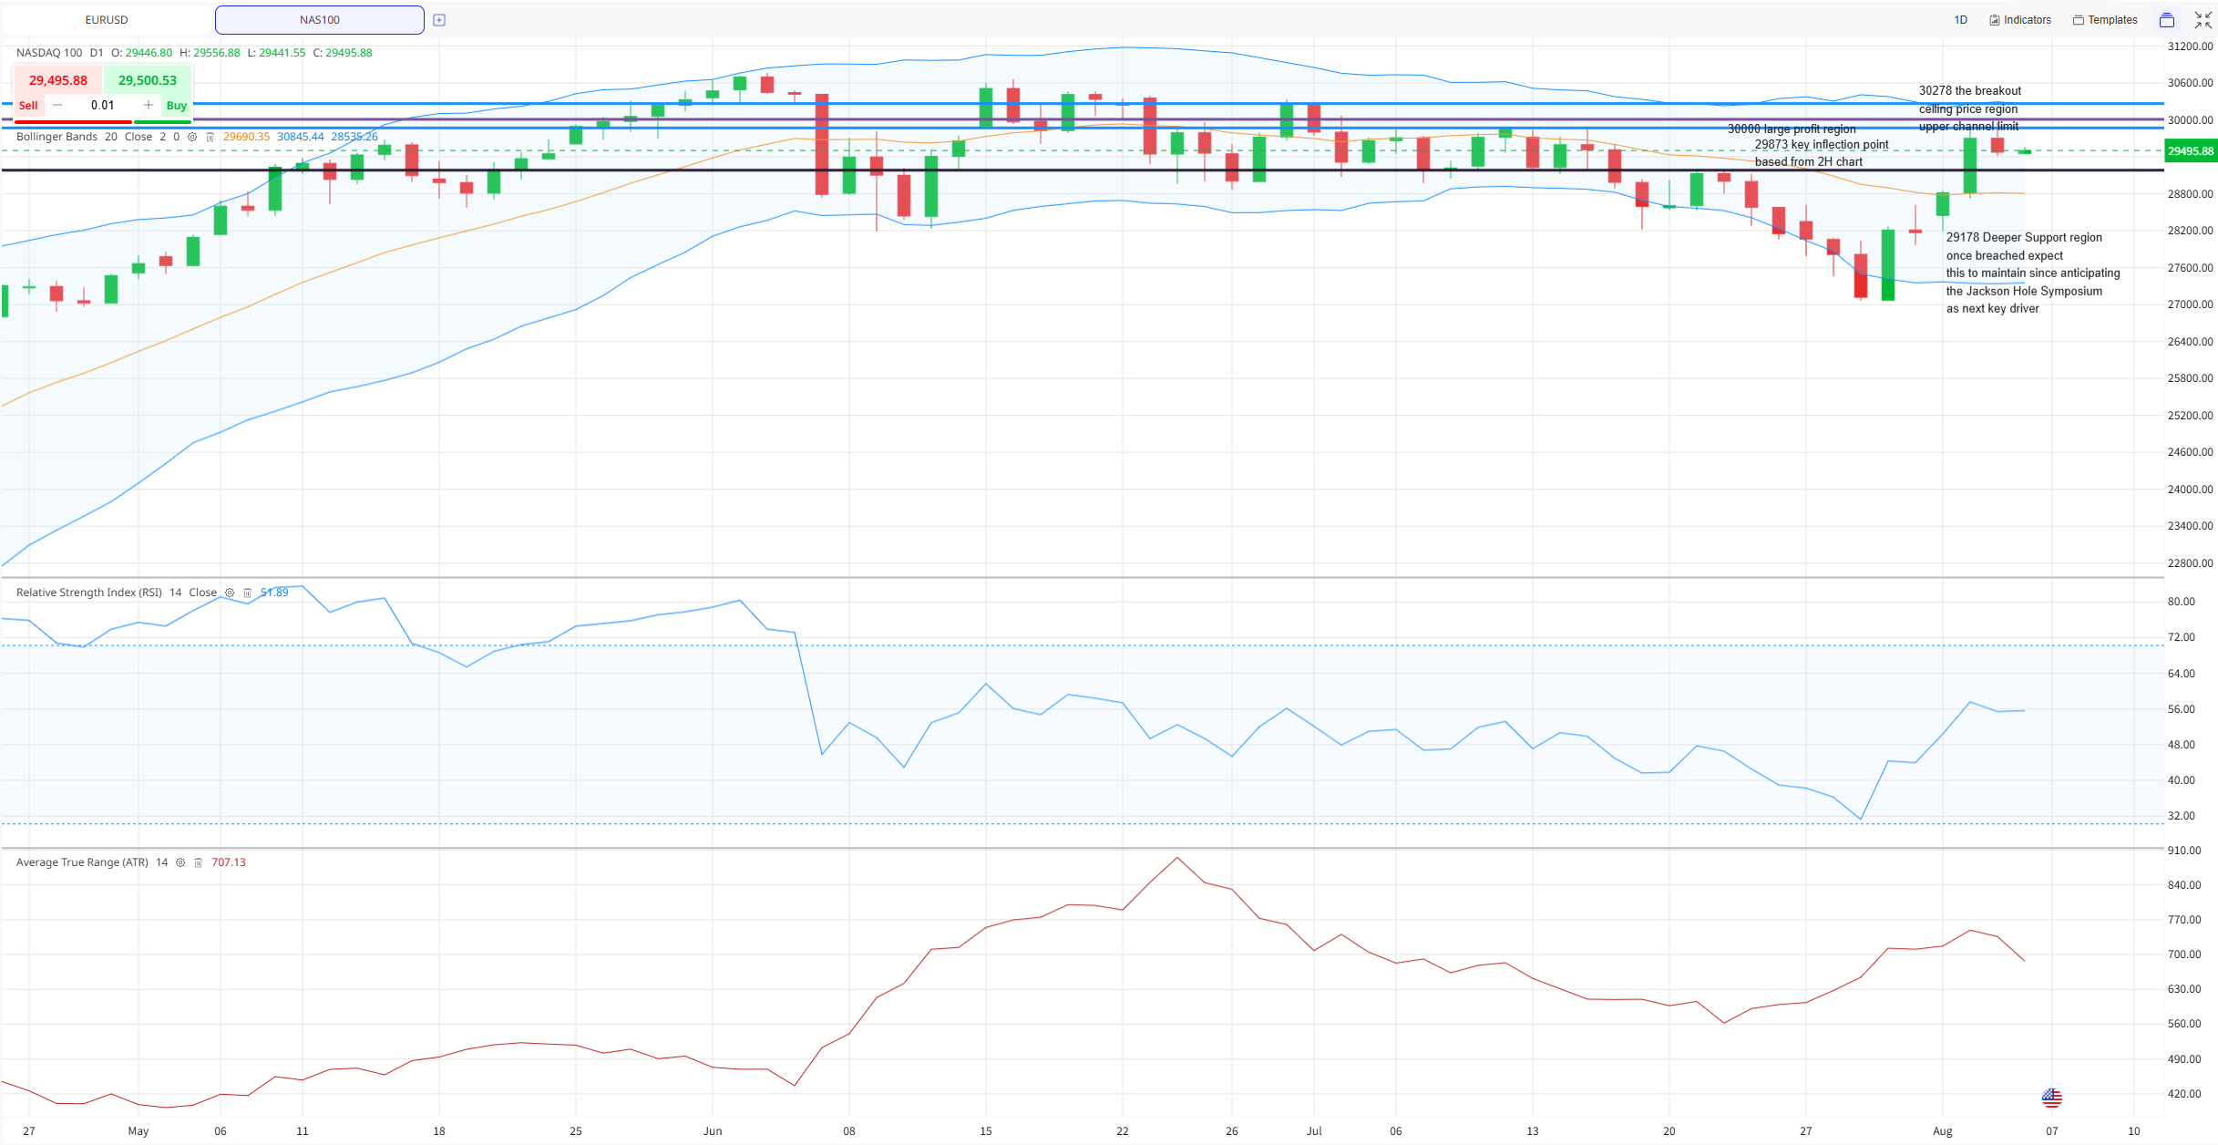The image size is (2218, 1145).
Task: Open ATR indicator settings gear
Action: (x=180, y=862)
